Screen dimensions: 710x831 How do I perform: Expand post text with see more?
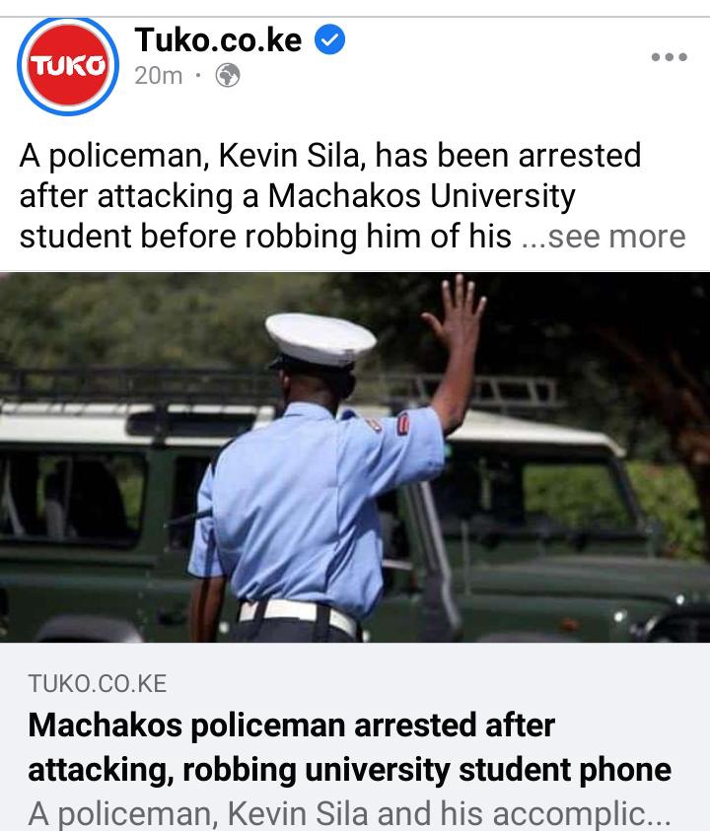(x=603, y=237)
